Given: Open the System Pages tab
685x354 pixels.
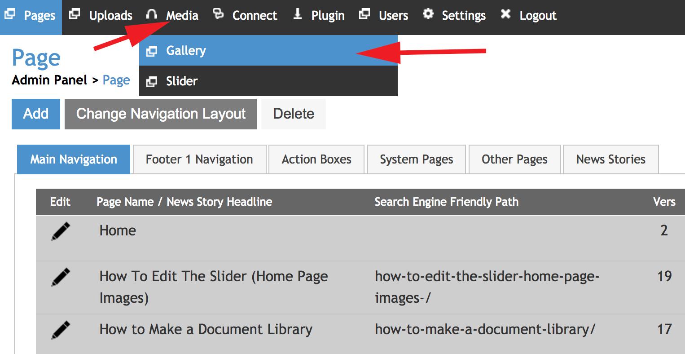Looking at the screenshot, I should coord(416,159).
